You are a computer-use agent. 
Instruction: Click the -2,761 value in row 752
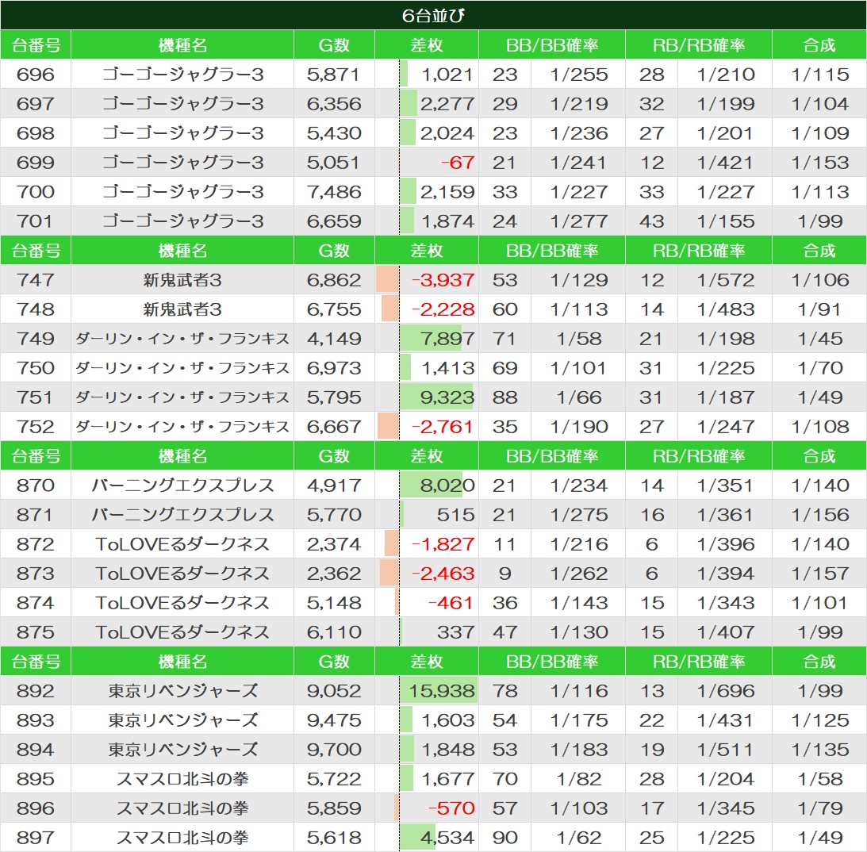(443, 426)
